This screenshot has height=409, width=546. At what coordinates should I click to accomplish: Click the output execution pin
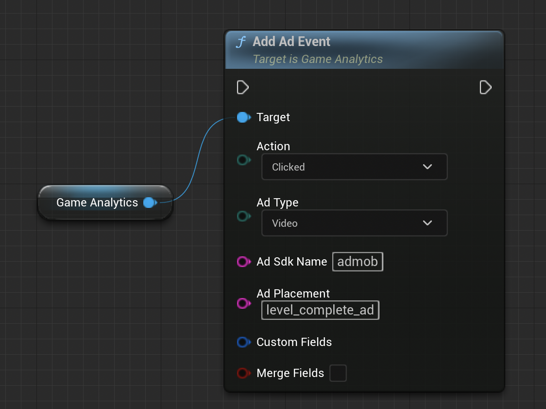point(485,88)
